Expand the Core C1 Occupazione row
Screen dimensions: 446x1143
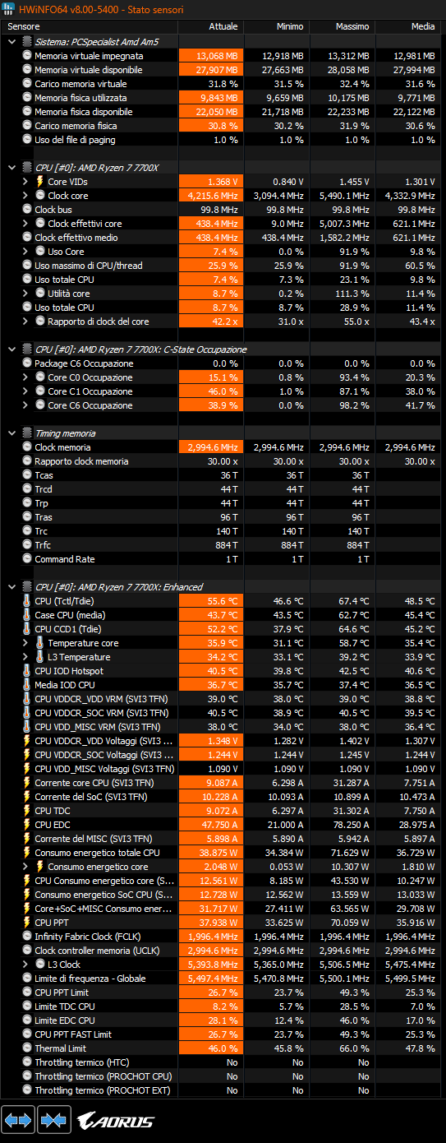tap(27, 391)
